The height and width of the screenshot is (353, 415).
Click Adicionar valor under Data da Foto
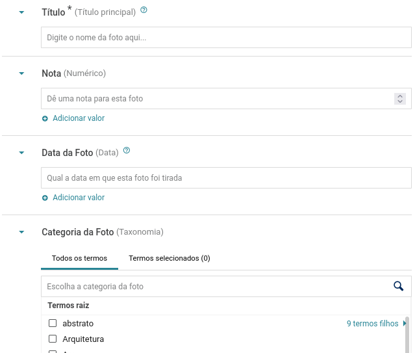click(x=79, y=198)
